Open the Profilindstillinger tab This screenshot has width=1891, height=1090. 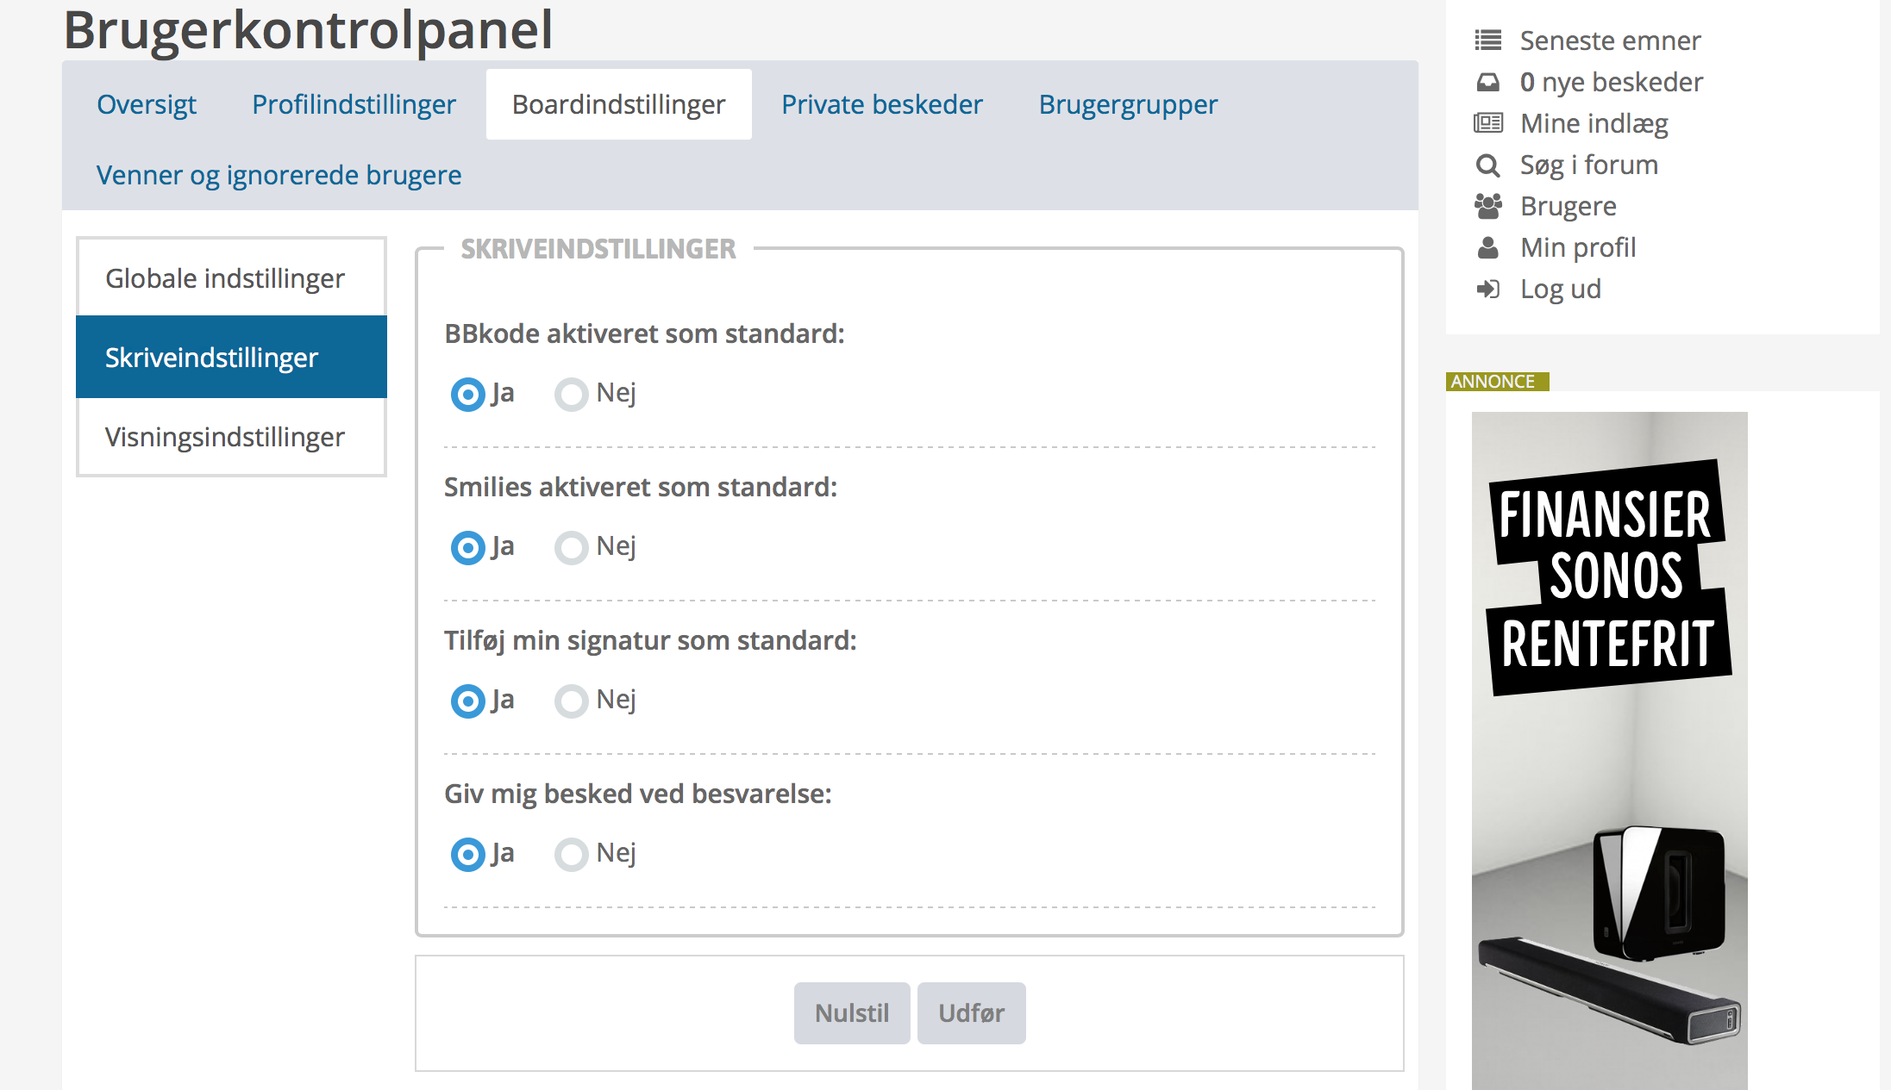tap(354, 104)
